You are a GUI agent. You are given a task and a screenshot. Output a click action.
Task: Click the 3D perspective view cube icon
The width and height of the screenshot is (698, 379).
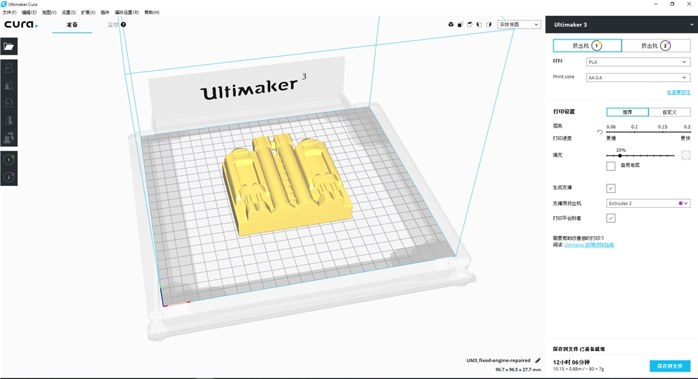coord(451,25)
